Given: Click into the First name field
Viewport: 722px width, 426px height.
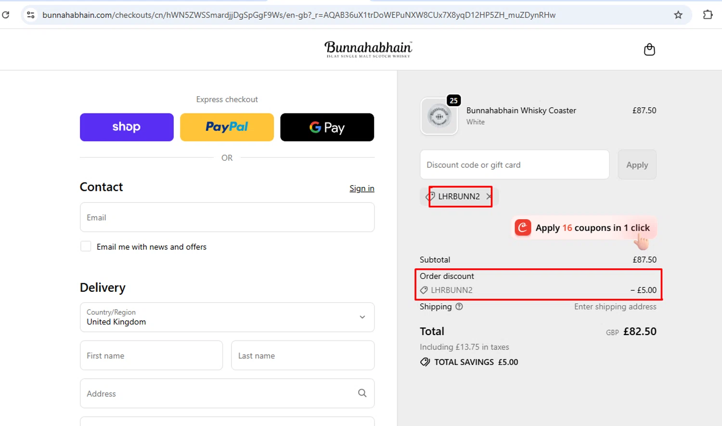Looking at the screenshot, I should [x=151, y=355].
